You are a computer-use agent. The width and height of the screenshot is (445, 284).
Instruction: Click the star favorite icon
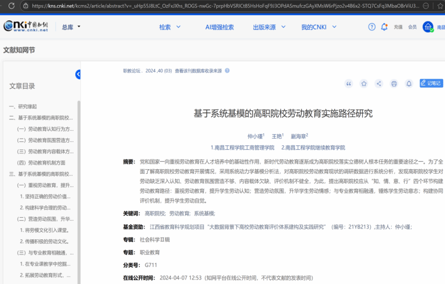364,84
